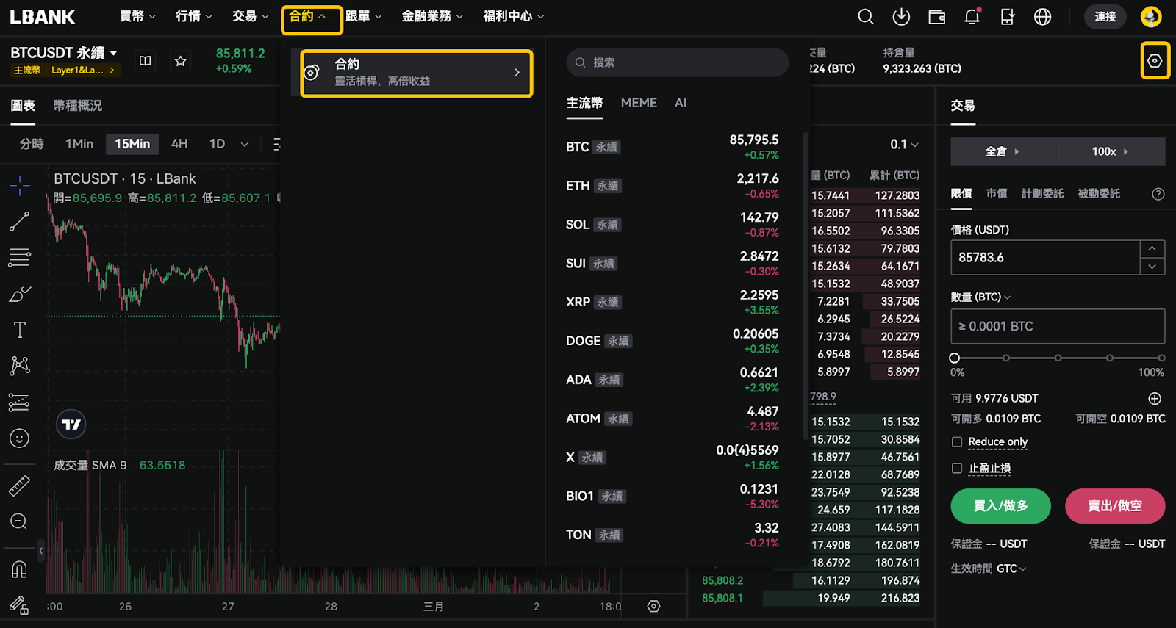Open notifications bell icon
Screen dimensions: 1176x628
coord(972,17)
